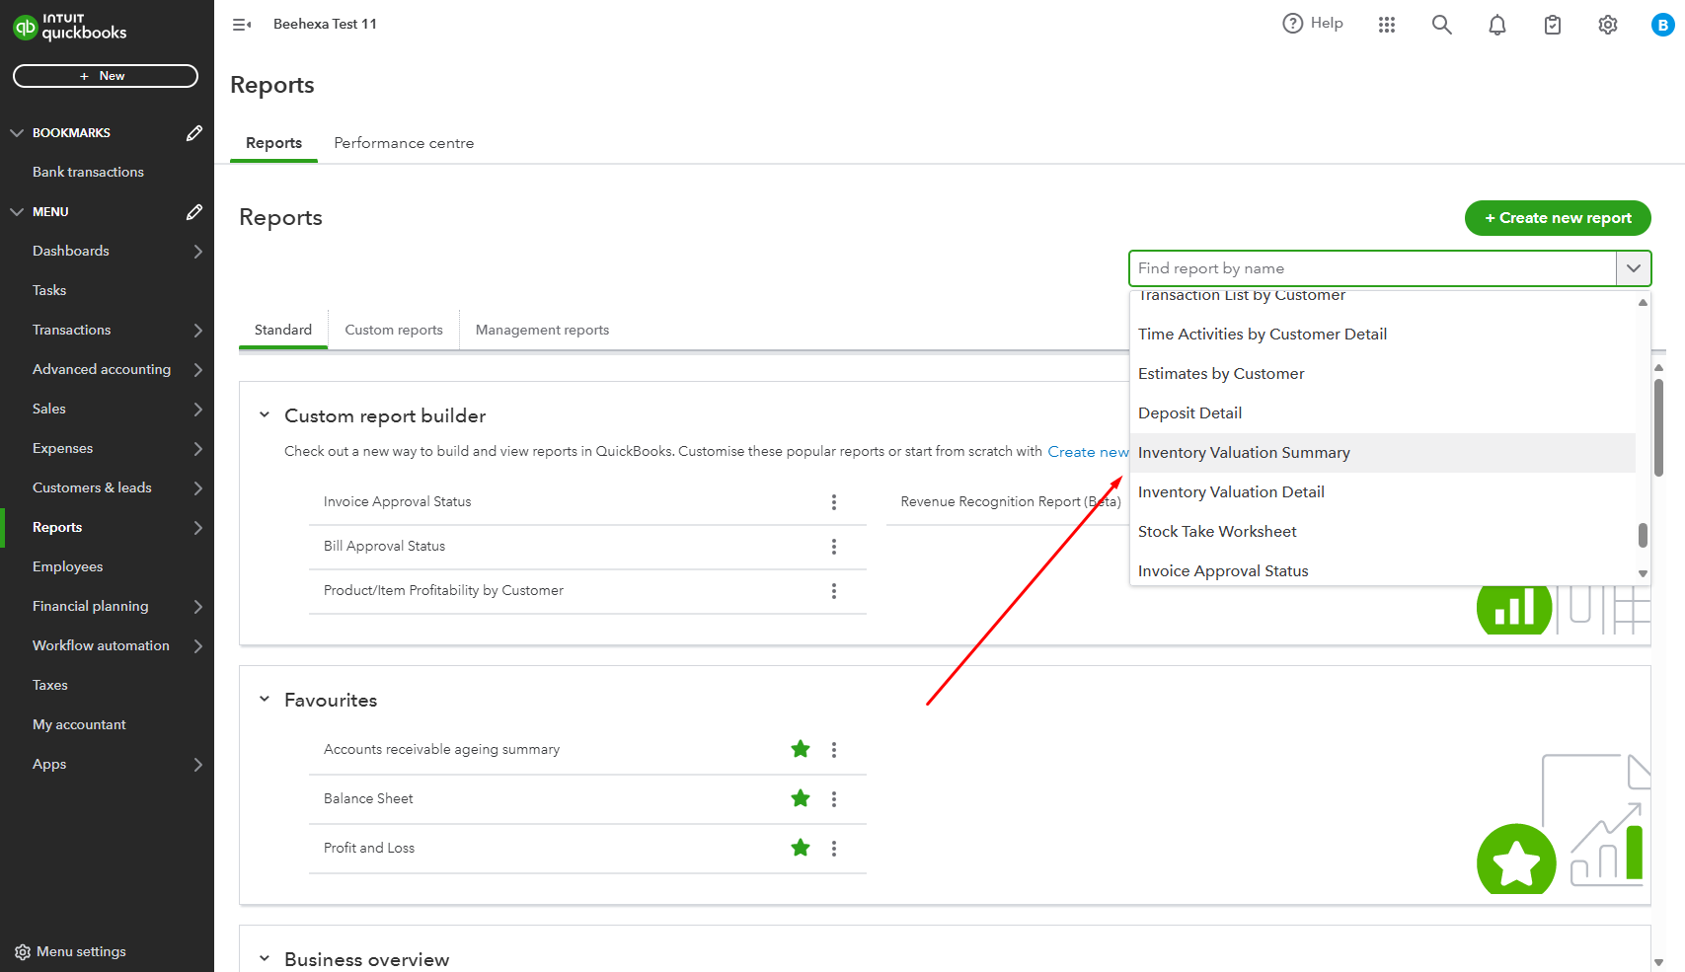Viewport: 1685px width, 972px height.
Task: Click the Help icon
Action: click(x=1293, y=23)
